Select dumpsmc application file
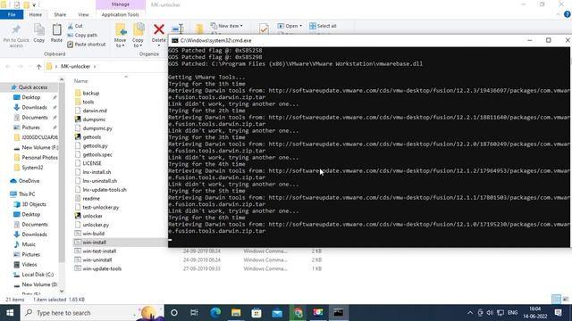Image resolution: width=572 pixels, height=321 pixels. [94, 119]
